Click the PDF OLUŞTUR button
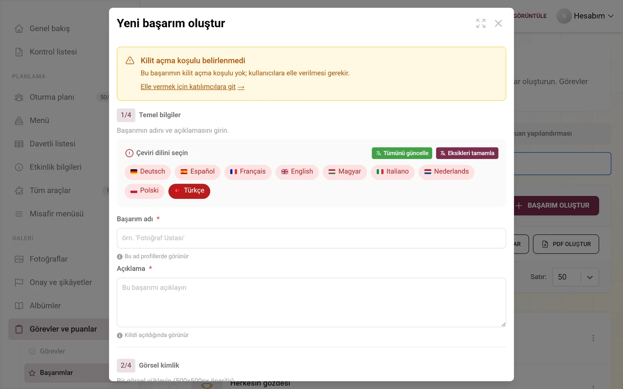 566,244
